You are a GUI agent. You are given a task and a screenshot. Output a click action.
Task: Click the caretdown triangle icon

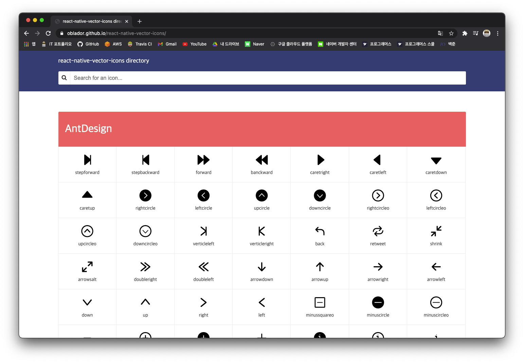click(x=436, y=161)
